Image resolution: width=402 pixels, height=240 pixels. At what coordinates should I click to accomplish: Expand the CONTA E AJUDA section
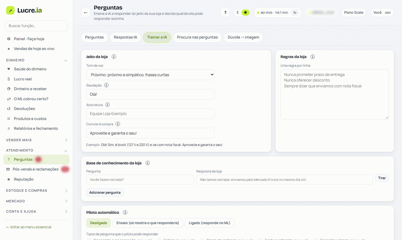coord(37,212)
